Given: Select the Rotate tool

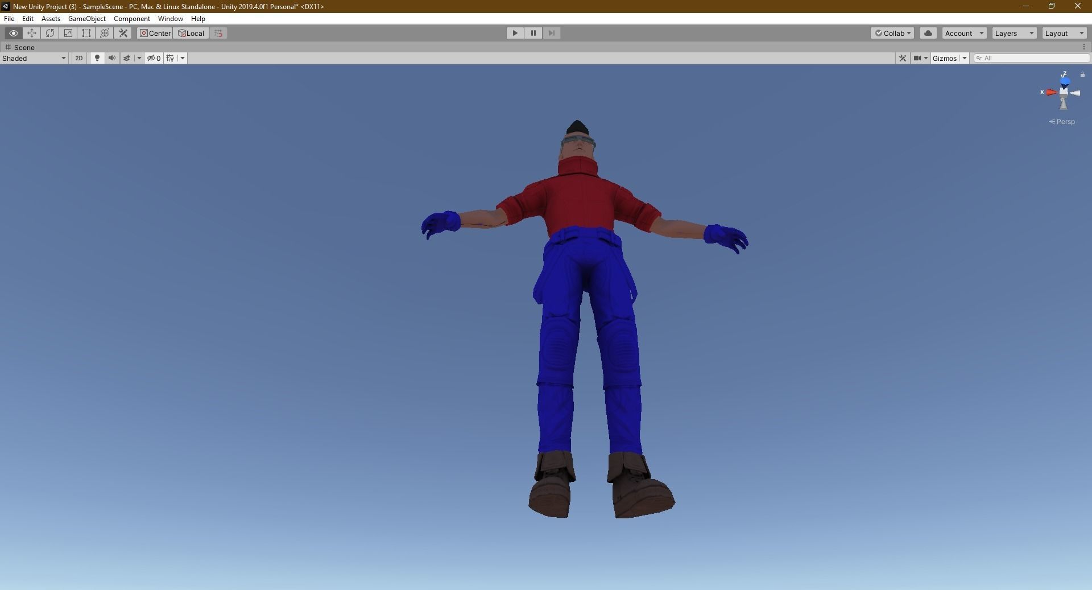Looking at the screenshot, I should point(50,33).
